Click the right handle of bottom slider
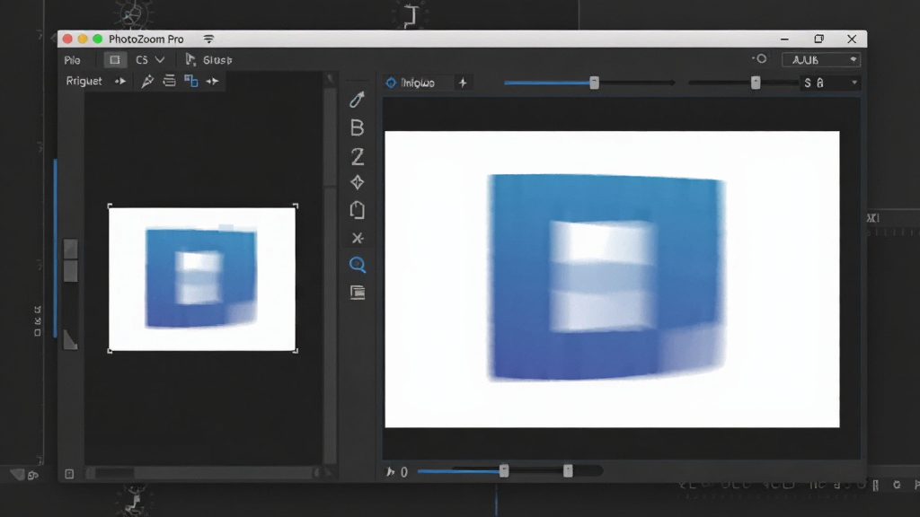 pos(568,470)
